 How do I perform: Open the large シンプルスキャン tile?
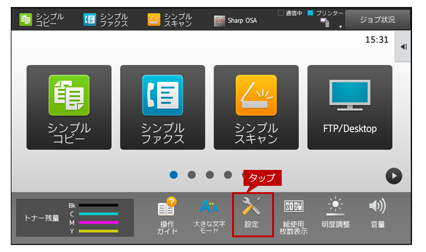pos(256,108)
